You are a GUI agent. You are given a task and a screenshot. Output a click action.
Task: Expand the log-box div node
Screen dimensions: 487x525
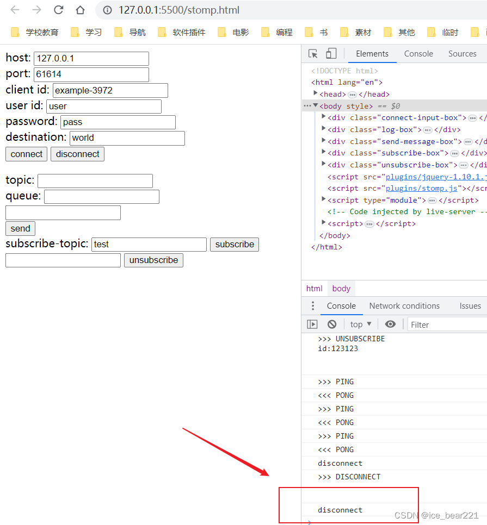(x=324, y=129)
